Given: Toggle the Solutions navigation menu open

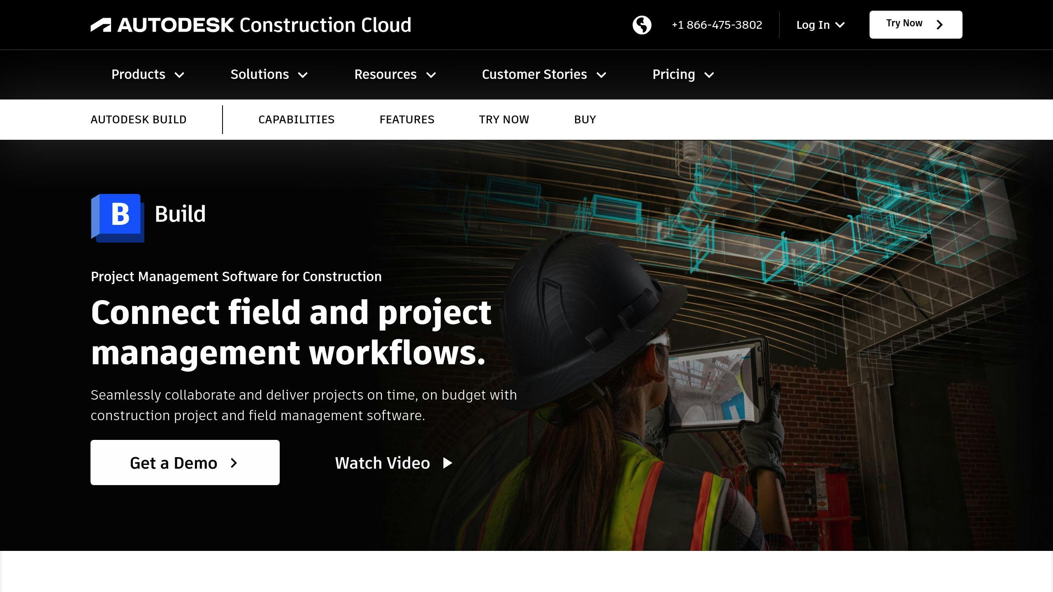Looking at the screenshot, I should tap(269, 74).
